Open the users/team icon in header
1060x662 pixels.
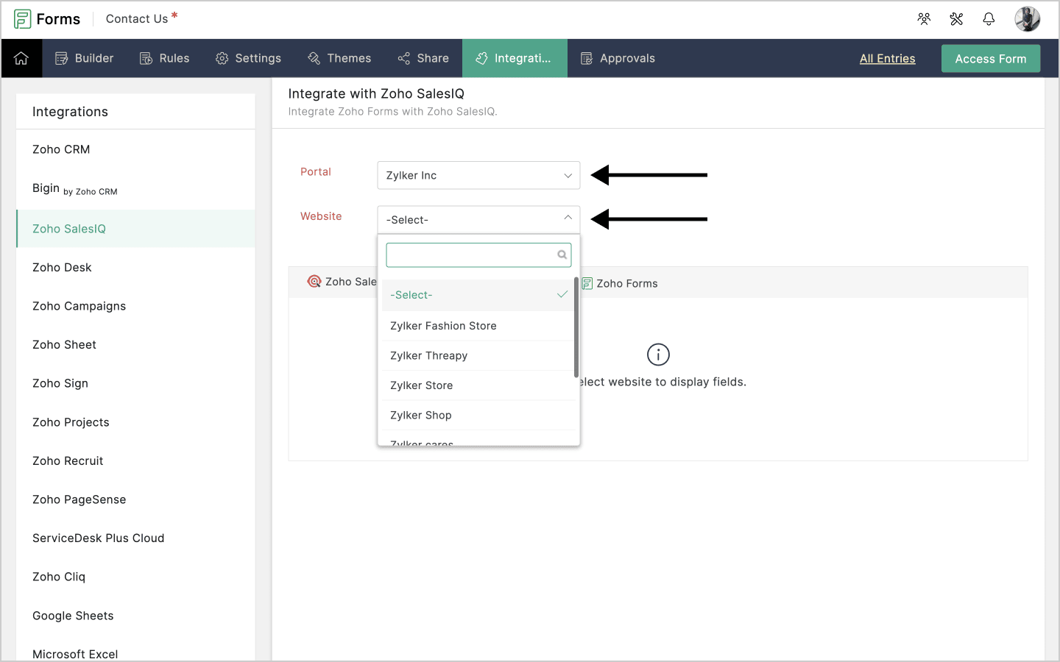[x=924, y=19]
